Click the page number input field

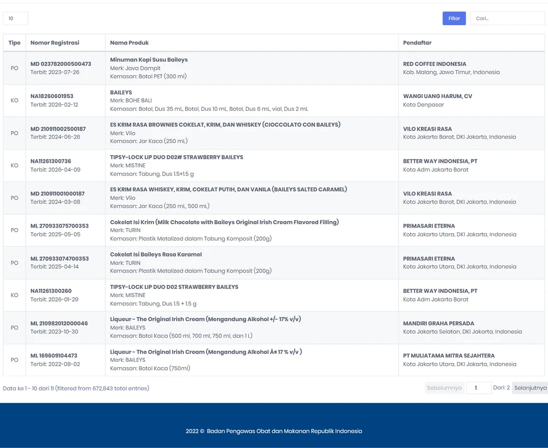pos(479,388)
